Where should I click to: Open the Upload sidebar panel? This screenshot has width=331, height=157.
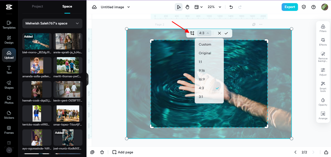point(9,55)
